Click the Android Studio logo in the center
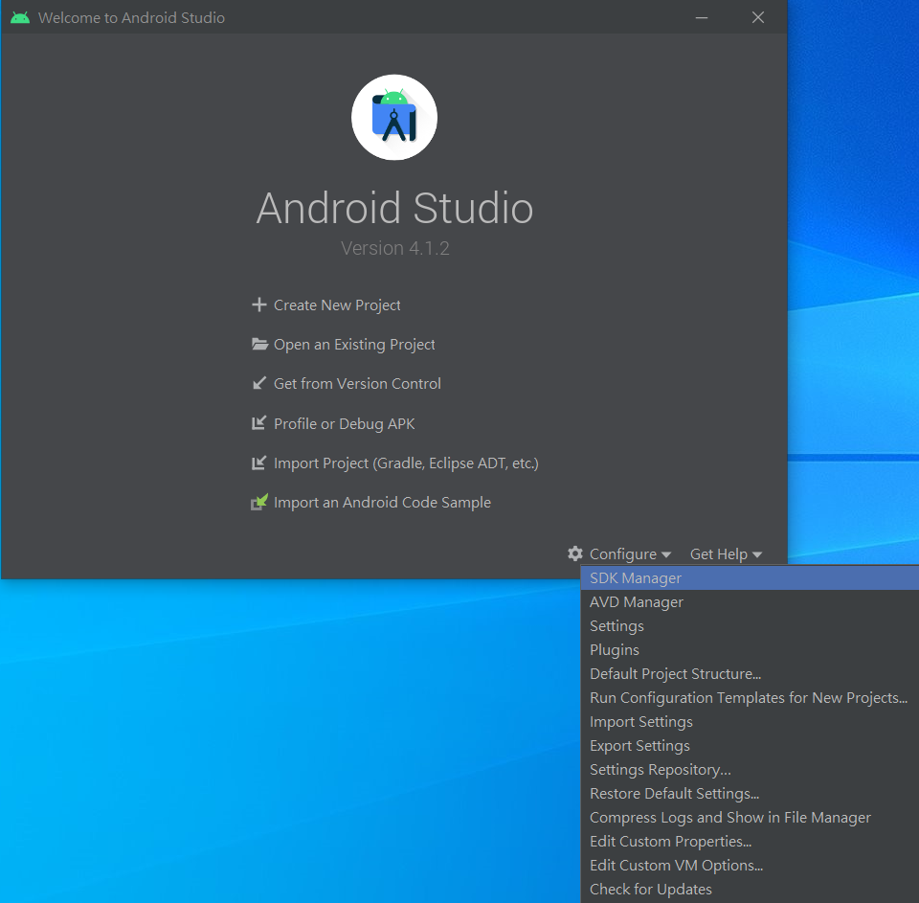 (x=394, y=117)
